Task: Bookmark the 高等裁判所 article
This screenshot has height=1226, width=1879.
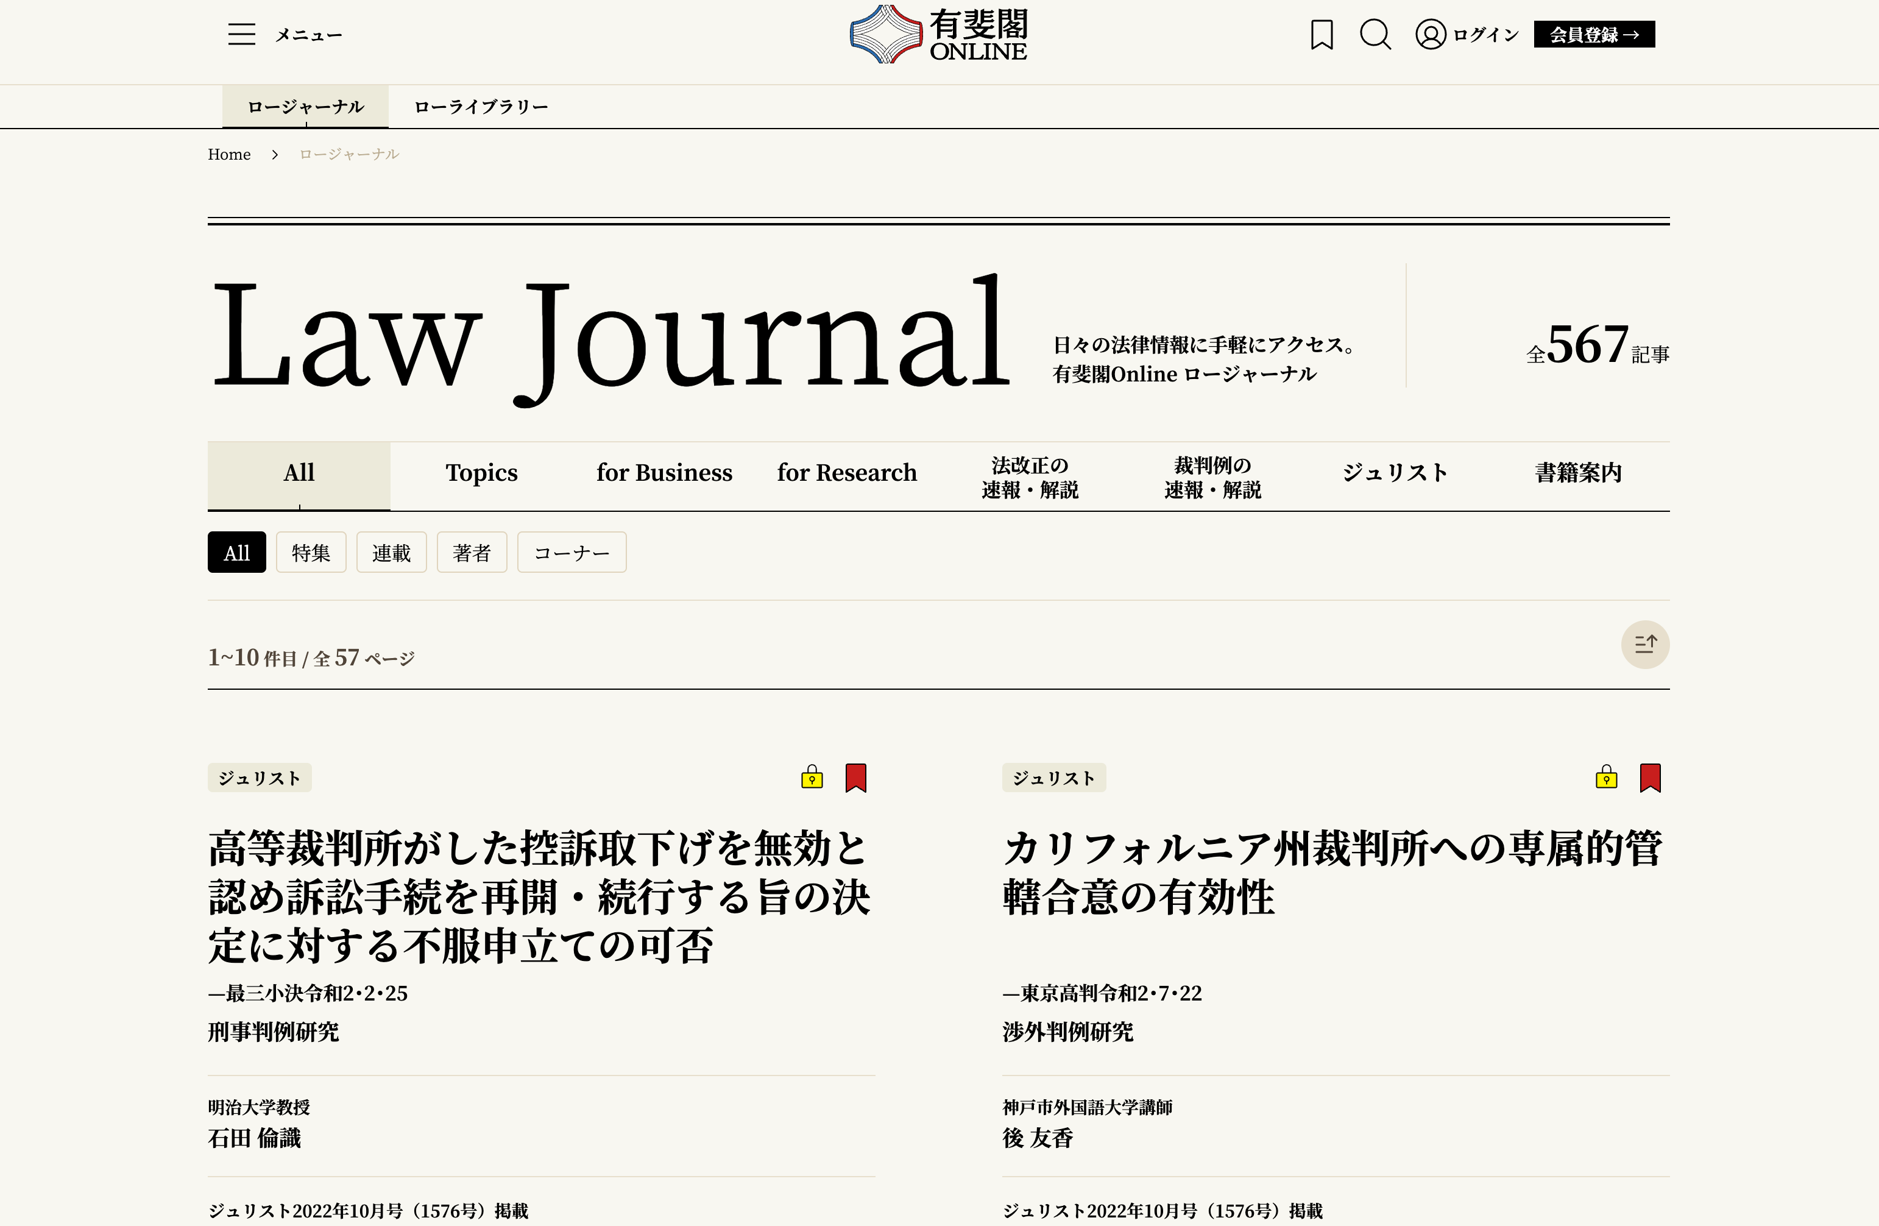Action: pyautogui.click(x=857, y=778)
